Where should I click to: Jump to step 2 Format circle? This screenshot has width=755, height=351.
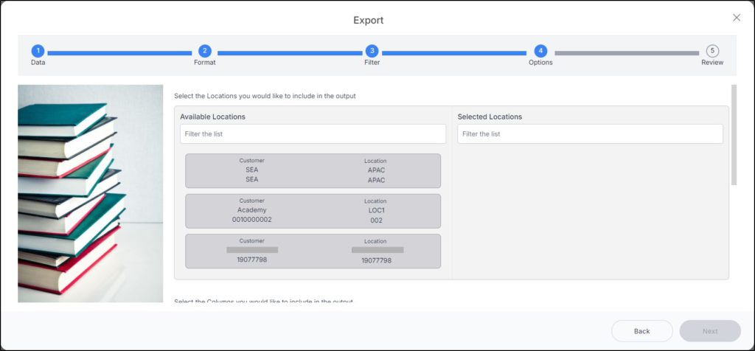(205, 51)
